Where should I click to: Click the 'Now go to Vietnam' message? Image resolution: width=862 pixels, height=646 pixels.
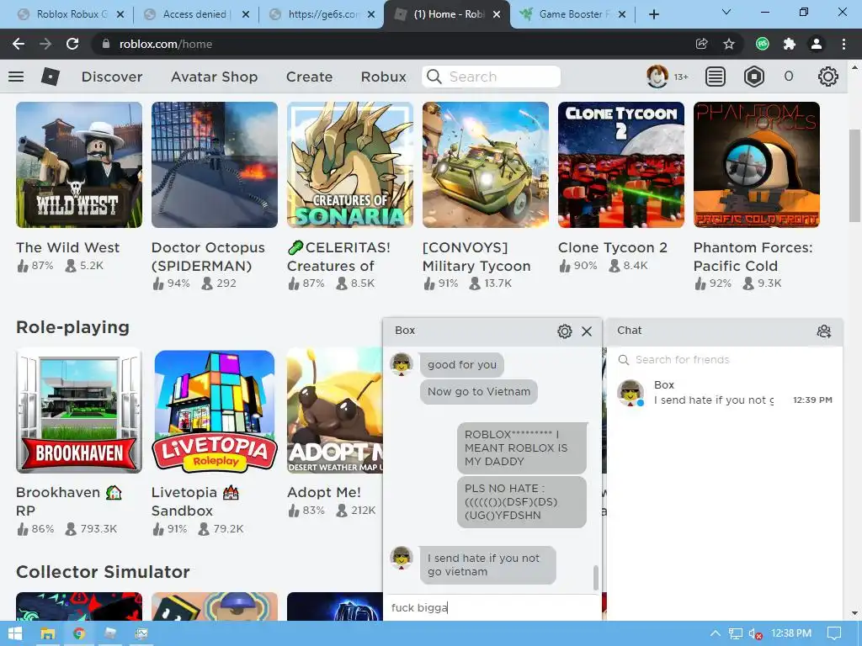click(479, 392)
